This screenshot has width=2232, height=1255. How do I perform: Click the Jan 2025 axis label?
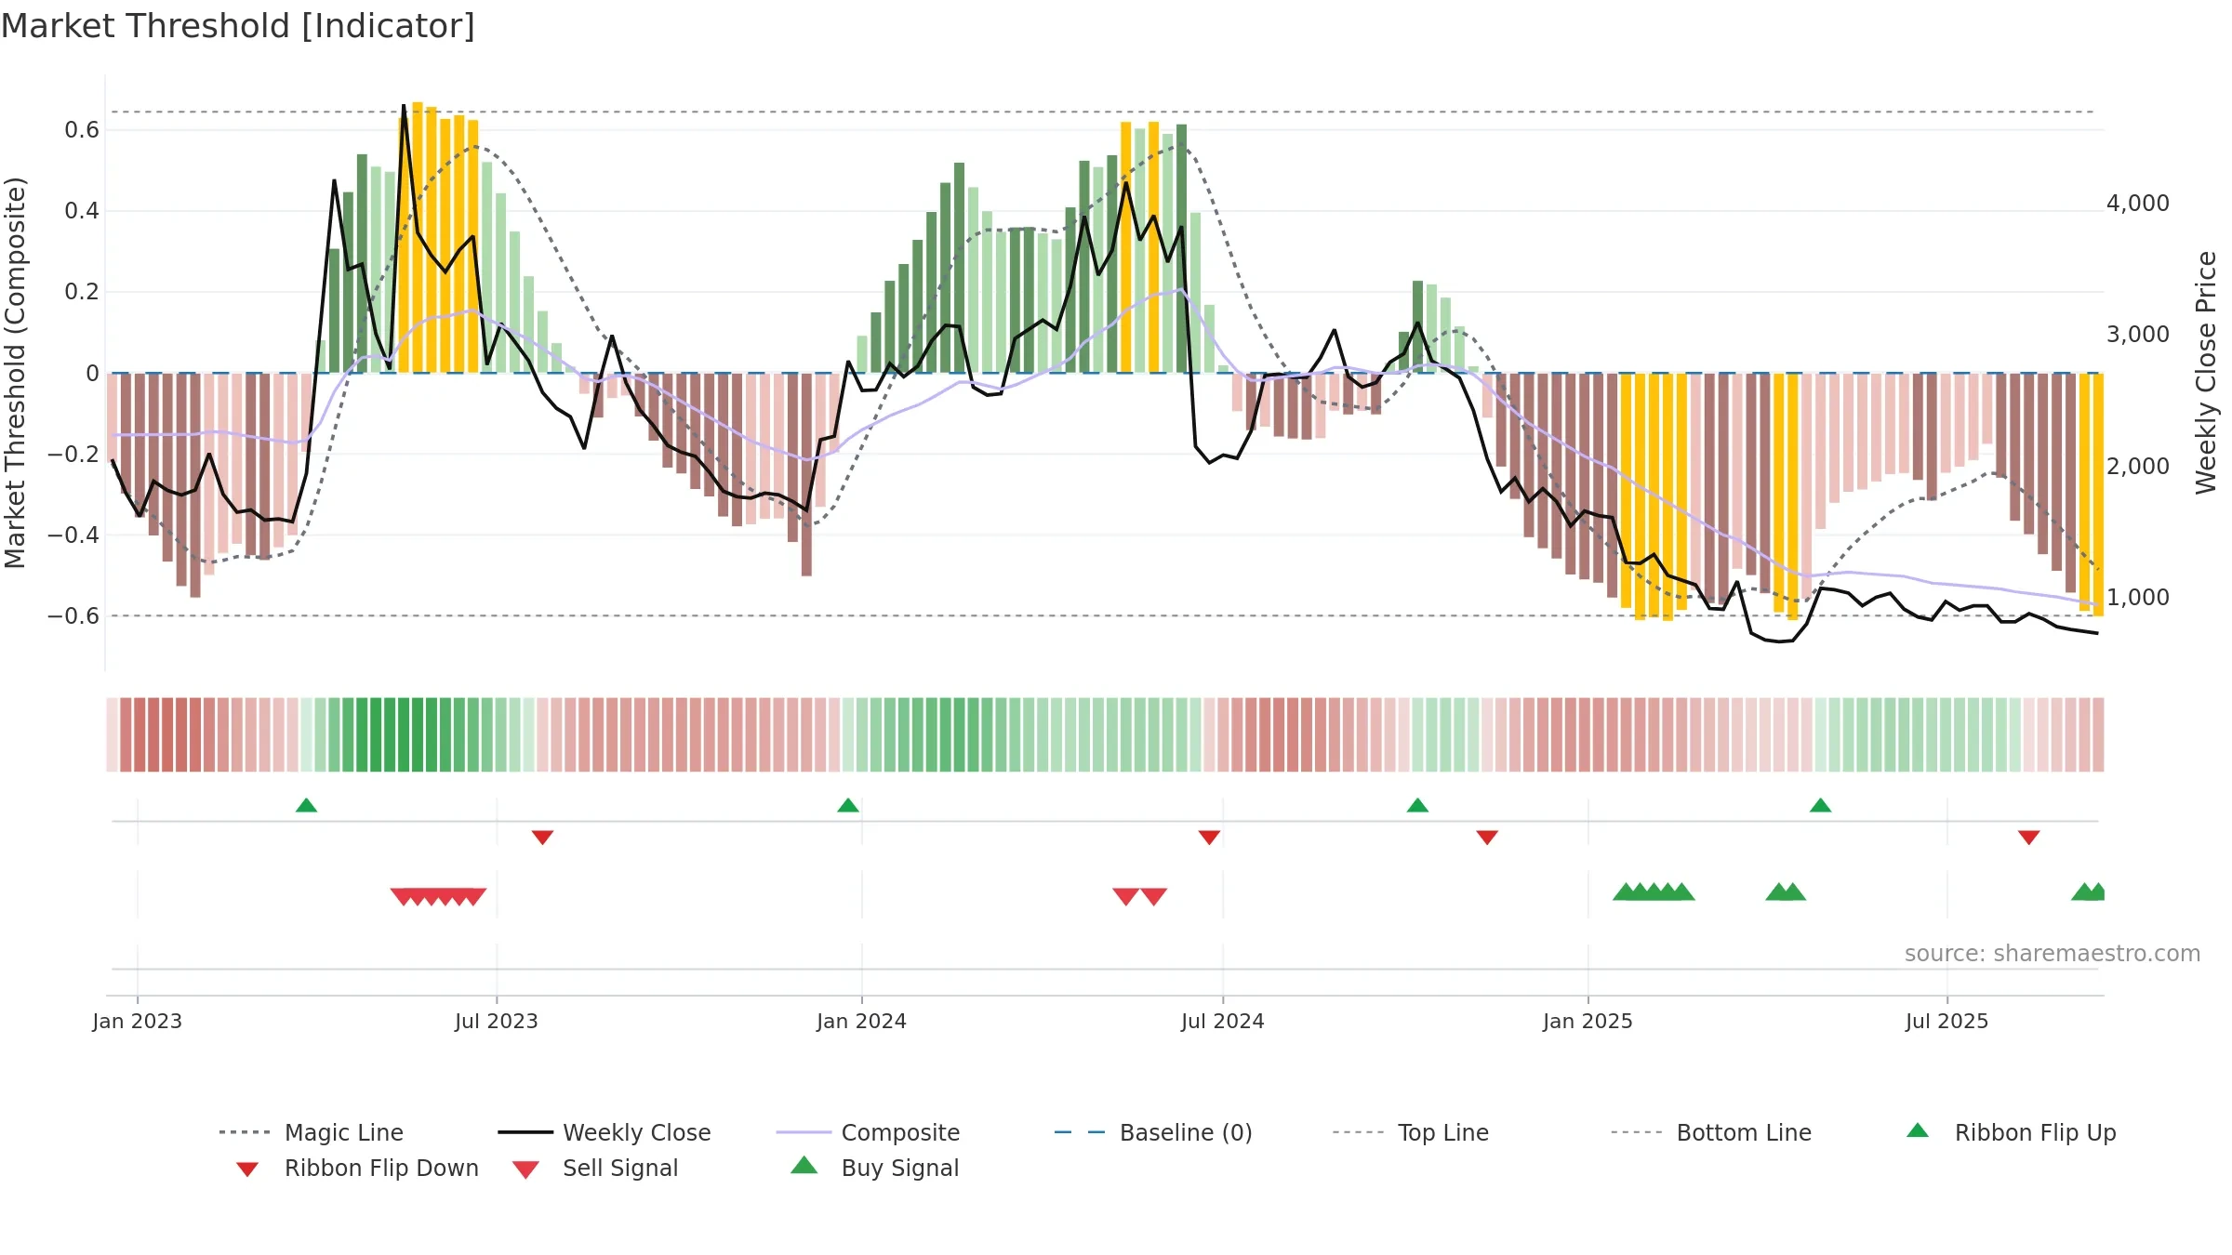point(1588,1022)
